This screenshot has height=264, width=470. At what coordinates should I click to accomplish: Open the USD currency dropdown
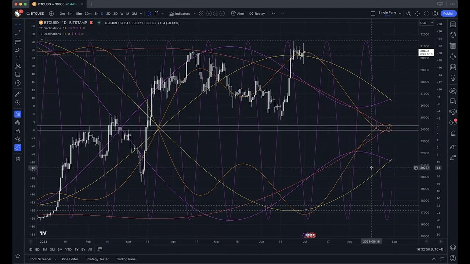pos(426,23)
